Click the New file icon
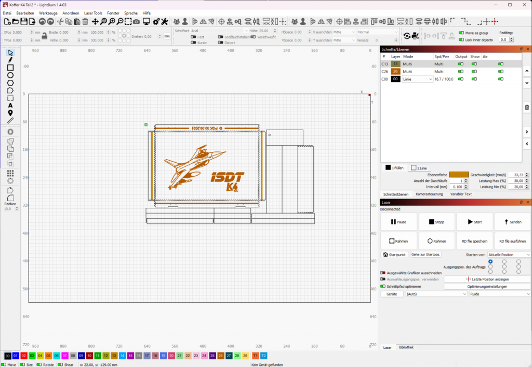Image resolution: width=532 pixels, height=368 pixels. point(7,22)
